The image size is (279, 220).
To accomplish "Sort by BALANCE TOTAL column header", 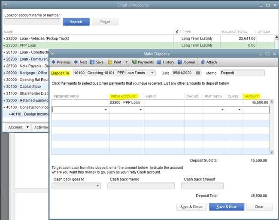I will click(x=235, y=32).
